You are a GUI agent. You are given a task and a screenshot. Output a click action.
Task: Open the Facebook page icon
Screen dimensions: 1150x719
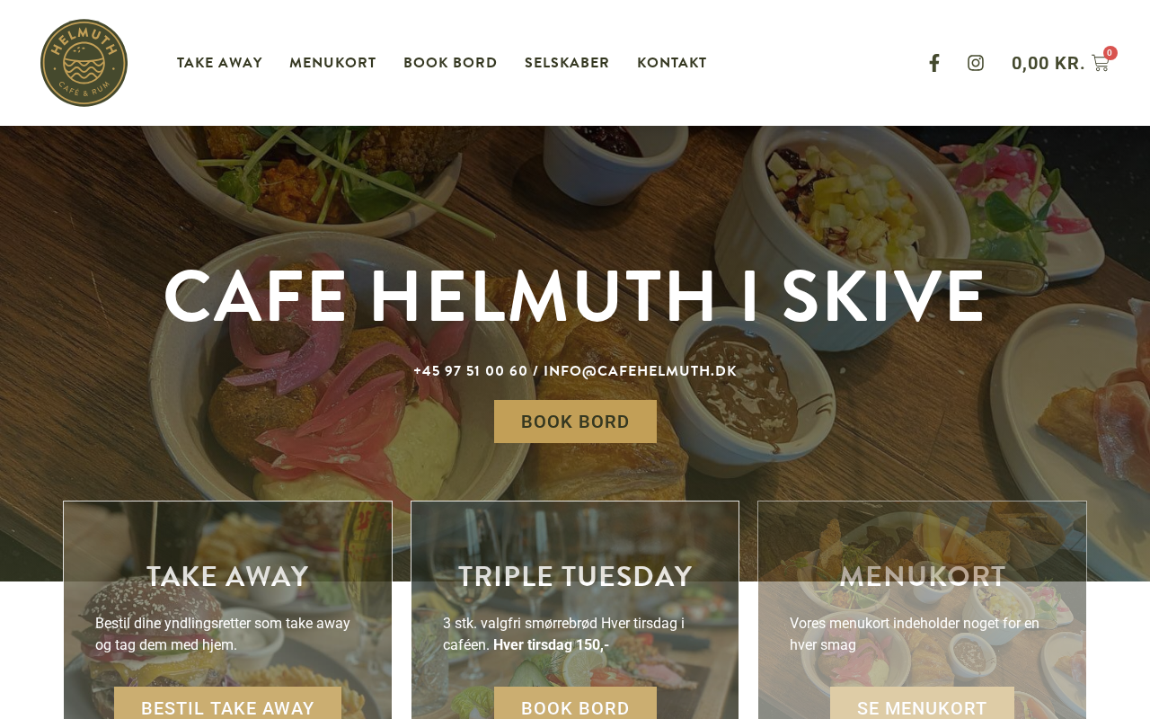coord(934,63)
